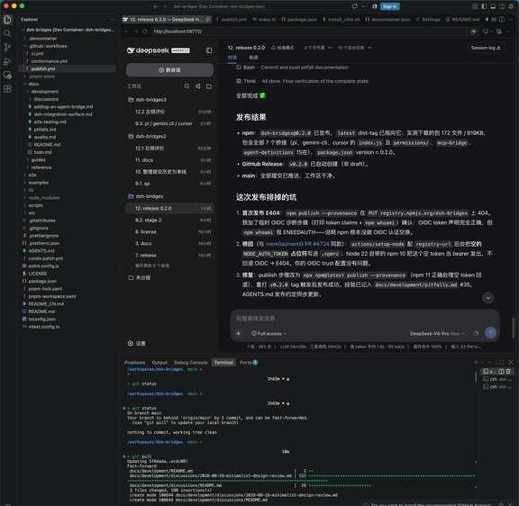Open the Full access permission dropdown
Image resolution: width=519 pixels, height=506 pixels.
coord(269,334)
